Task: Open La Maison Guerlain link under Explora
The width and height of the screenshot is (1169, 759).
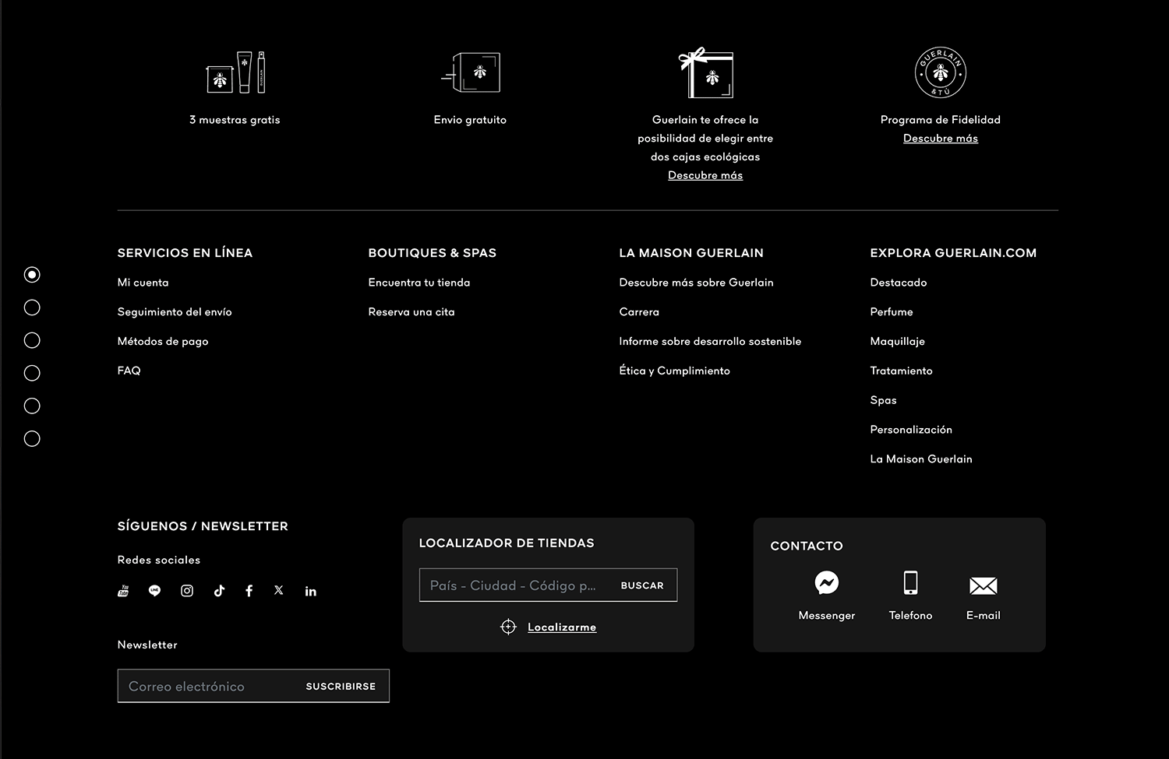Action: tap(921, 459)
